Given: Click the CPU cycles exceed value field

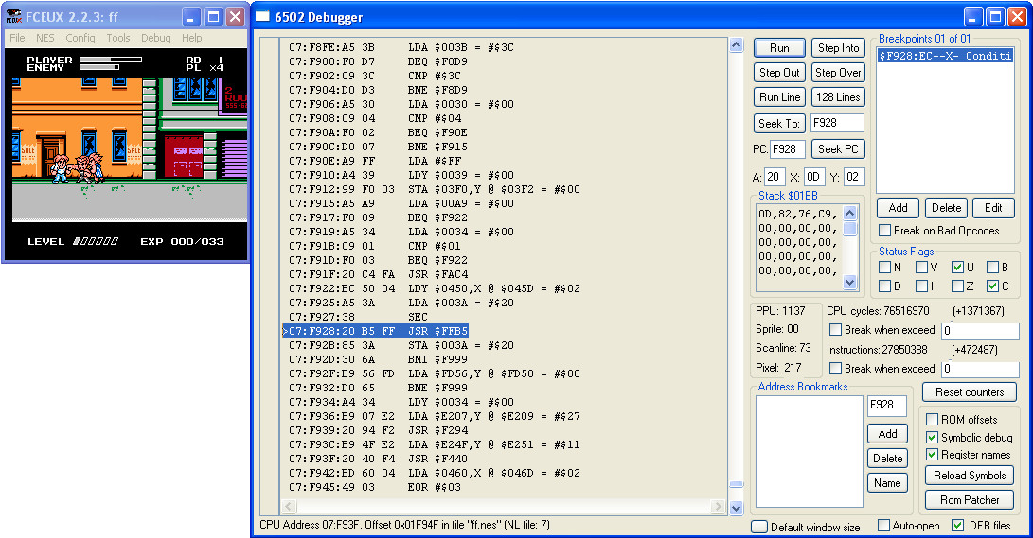Looking at the screenshot, I should click(980, 331).
